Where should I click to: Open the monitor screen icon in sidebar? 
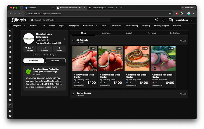(10, 79)
